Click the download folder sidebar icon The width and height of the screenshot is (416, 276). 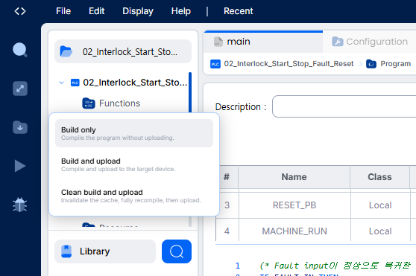pos(20,127)
